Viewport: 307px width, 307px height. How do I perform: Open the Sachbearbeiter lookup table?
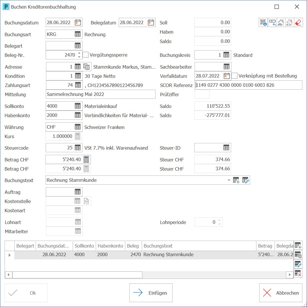pyautogui.click(x=227, y=67)
